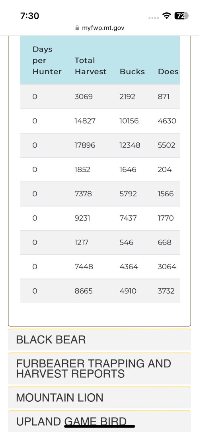Expand the MOUNTAIN LION section

99,398
